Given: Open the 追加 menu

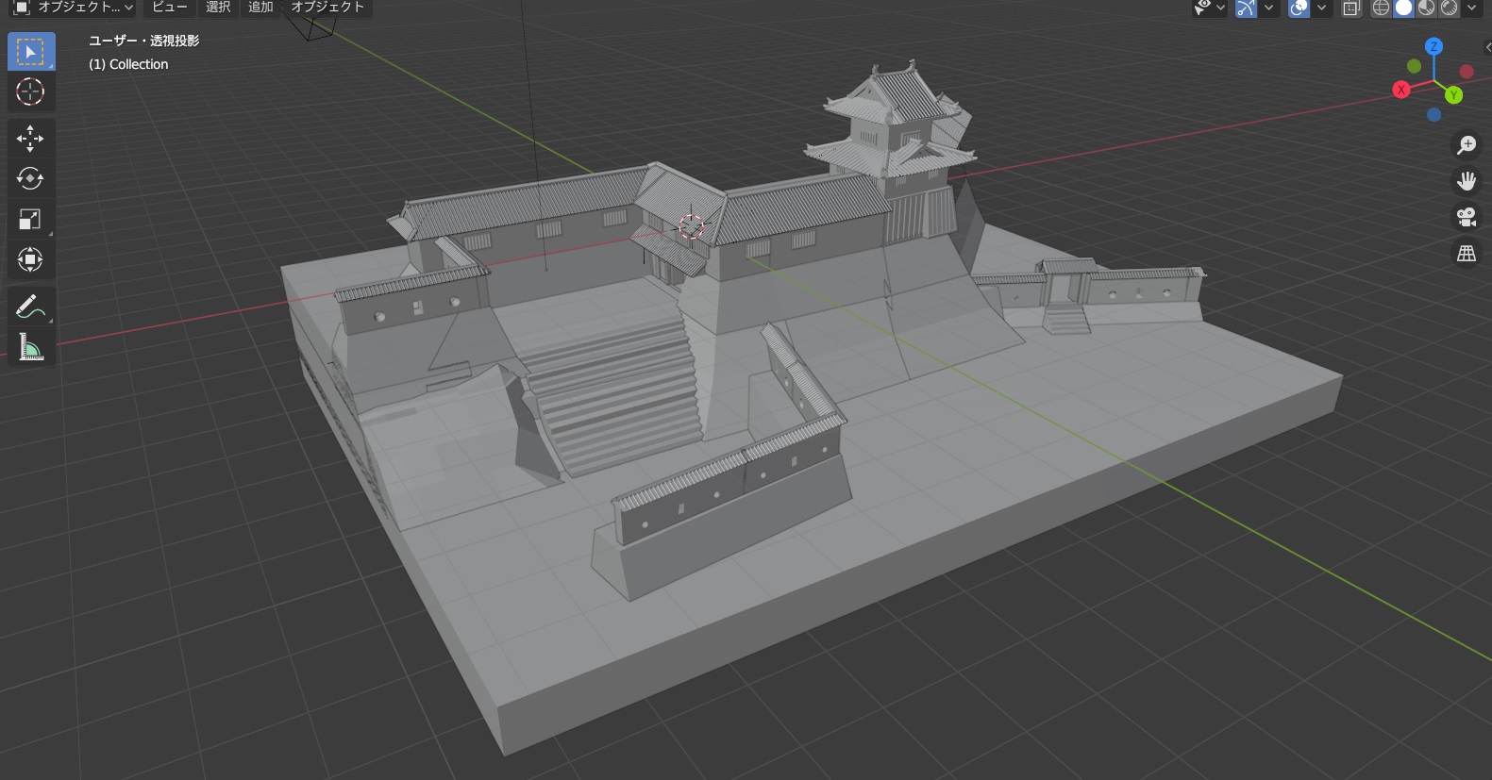Looking at the screenshot, I should coord(260,8).
